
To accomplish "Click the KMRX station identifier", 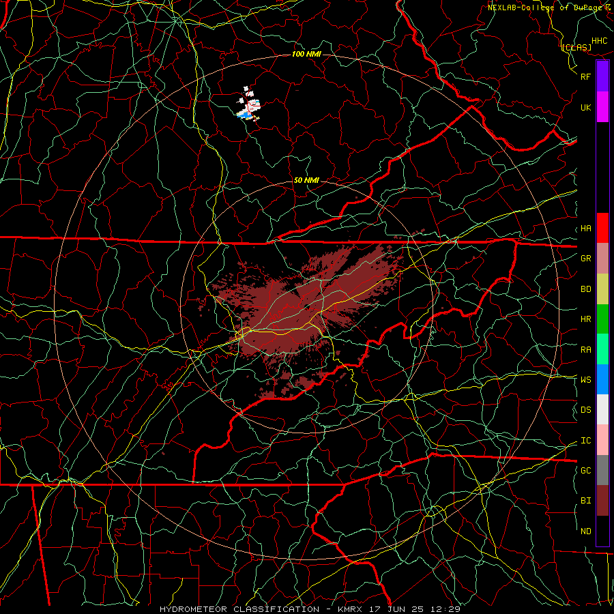I will tap(351, 609).
